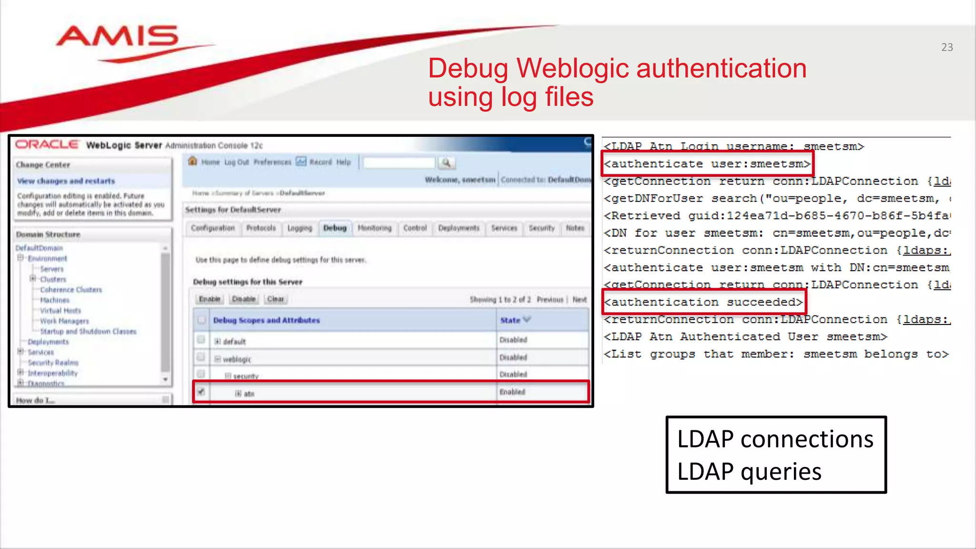Collapse the weblogic debug scope node
This screenshot has width=976, height=549.
click(x=217, y=359)
